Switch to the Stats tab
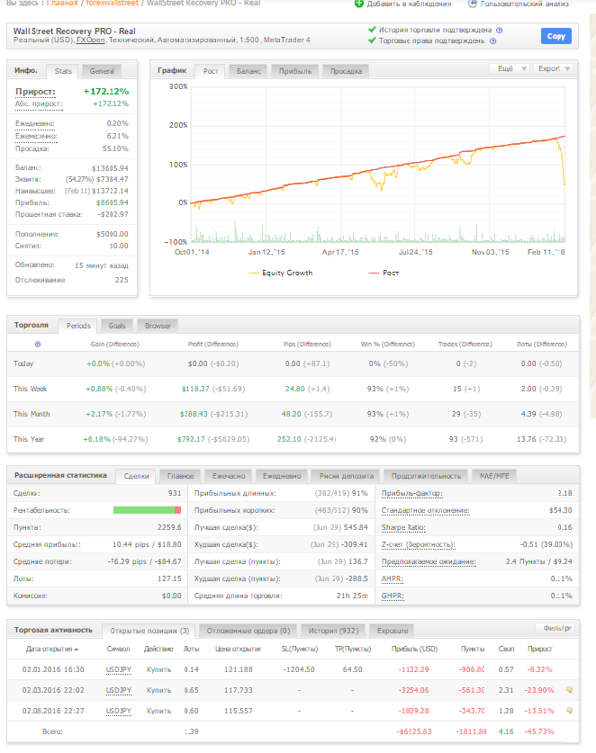The height and width of the screenshot is (753, 596). [x=63, y=71]
